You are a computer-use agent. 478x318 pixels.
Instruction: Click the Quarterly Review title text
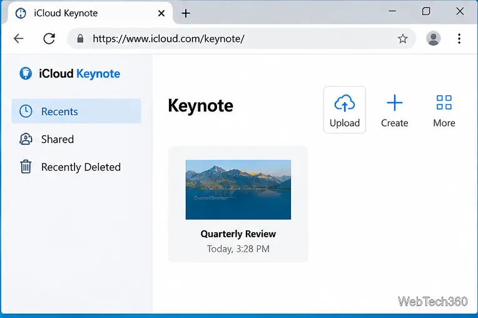pos(238,234)
